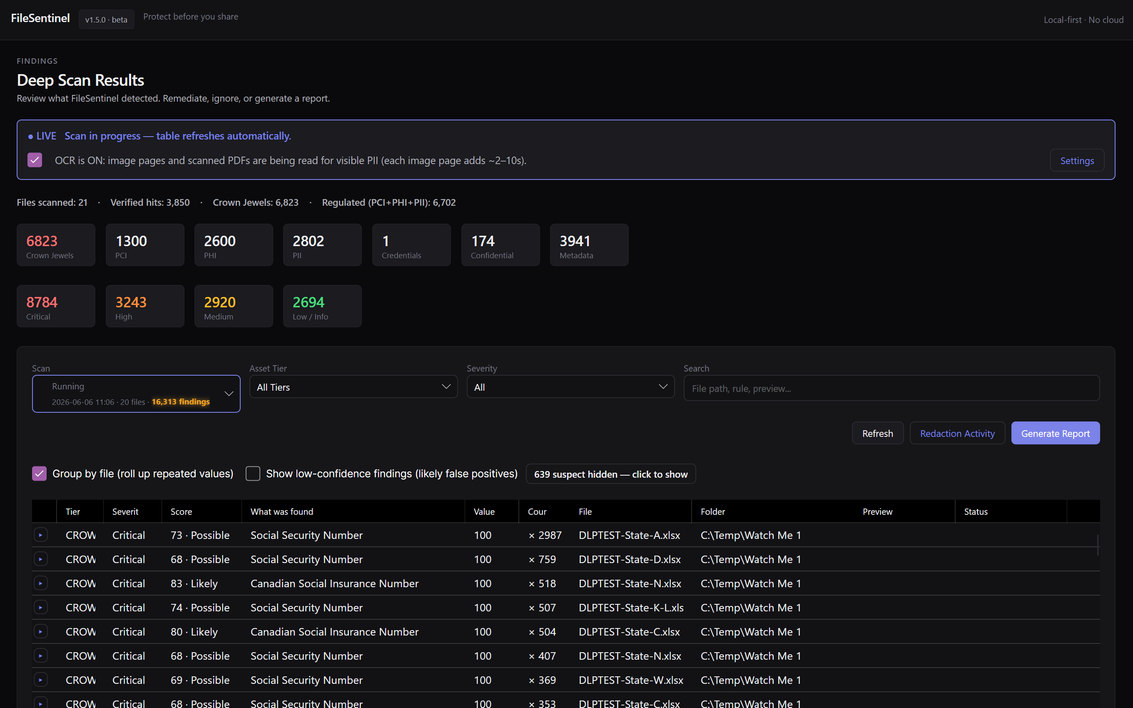Click Generate Report button
1133x708 pixels.
[1055, 433]
